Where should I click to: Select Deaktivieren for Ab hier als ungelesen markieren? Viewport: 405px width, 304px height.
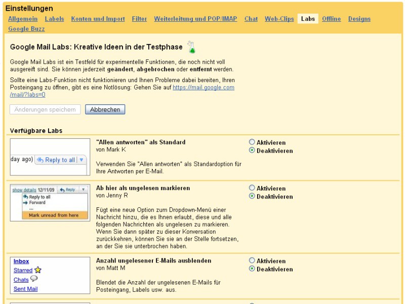point(252,196)
